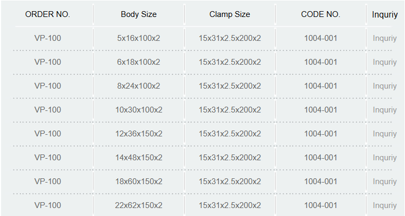Click the CODE NO. column header

pos(320,14)
